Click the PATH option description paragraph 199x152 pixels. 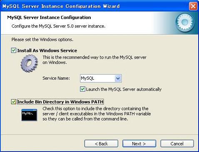coord(97,114)
